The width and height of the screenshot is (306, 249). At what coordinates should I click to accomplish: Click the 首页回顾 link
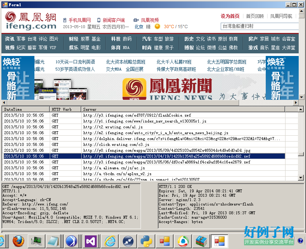coord(255,16)
